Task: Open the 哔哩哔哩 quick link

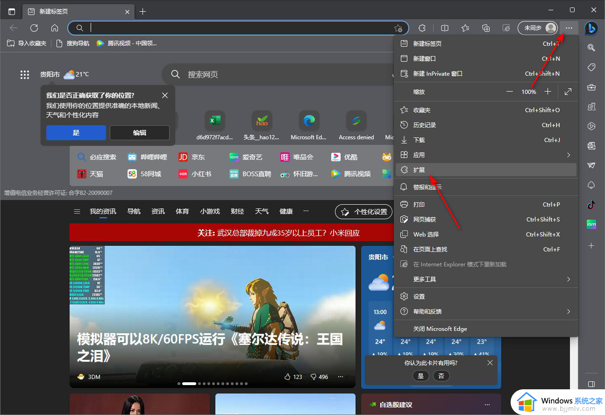Action: tap(147, 157)
